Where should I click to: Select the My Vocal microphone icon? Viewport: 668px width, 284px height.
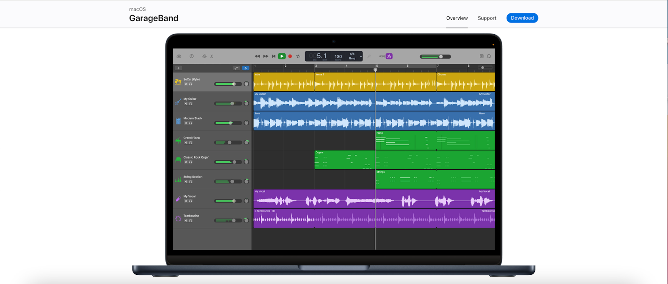click(178, 199)
